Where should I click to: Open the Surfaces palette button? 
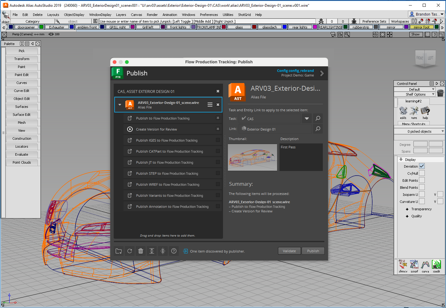tap(22, 107)
